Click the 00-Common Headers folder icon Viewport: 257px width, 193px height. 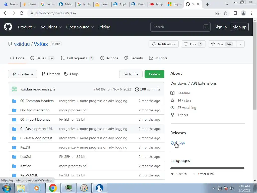click(14, 101)
